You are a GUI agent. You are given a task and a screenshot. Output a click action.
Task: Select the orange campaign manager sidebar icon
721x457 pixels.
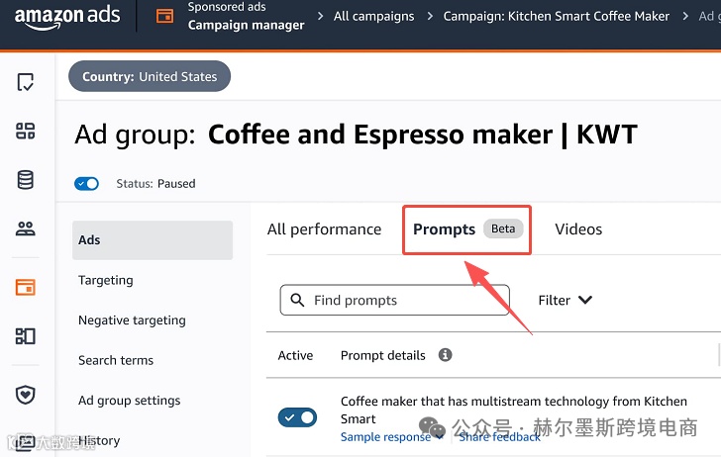tap(26, 287)
